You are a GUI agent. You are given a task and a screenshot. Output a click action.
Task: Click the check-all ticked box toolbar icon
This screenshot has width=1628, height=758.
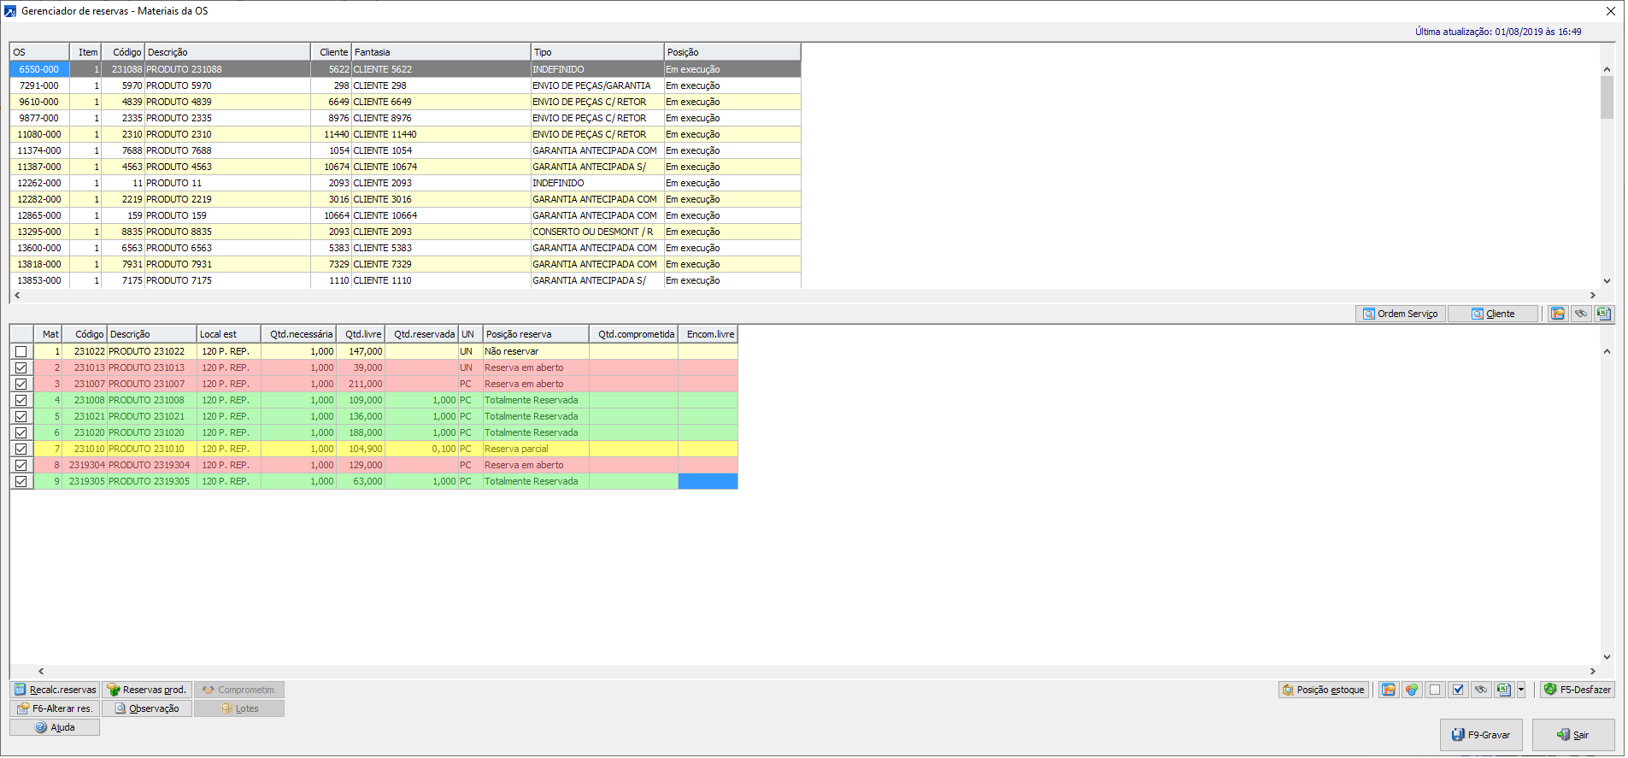(x=1458, y=690)
